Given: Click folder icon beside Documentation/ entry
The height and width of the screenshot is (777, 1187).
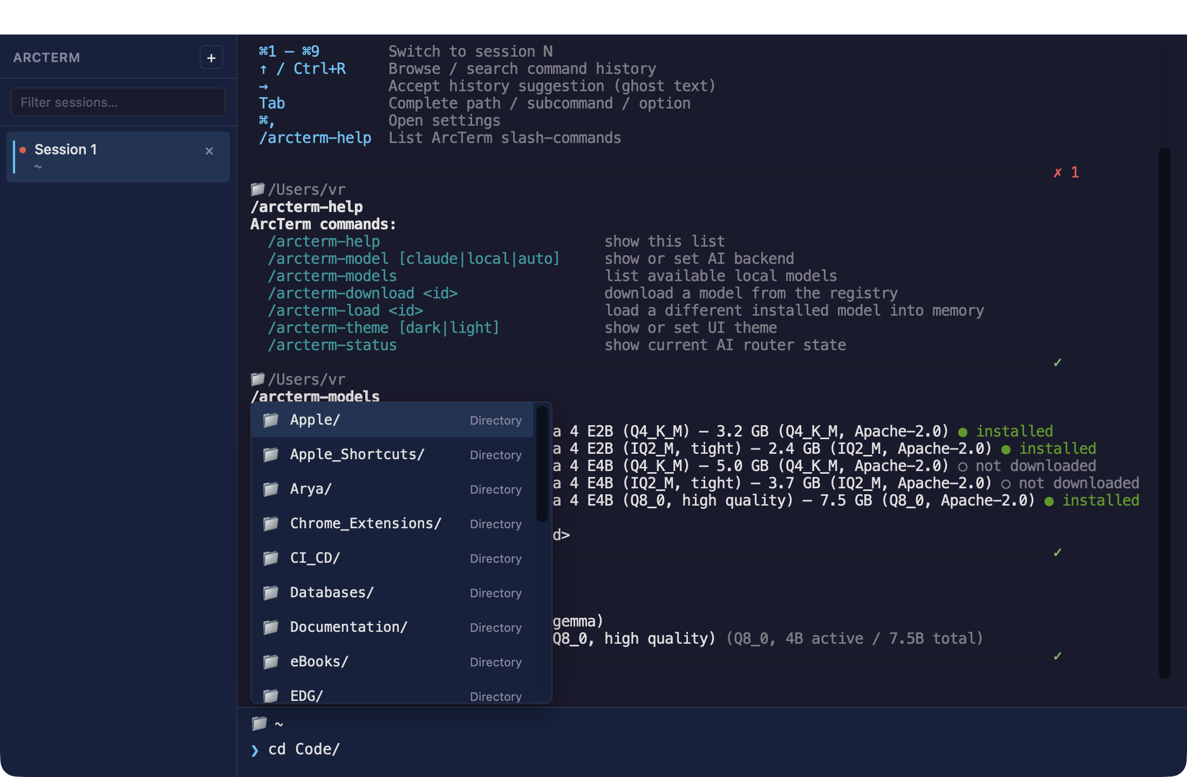Looking at the screenshot, I should coord(271,627).
